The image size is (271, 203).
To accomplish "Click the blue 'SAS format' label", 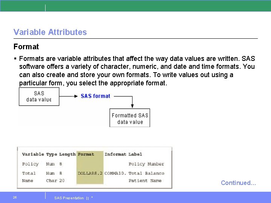I will (x=95, y=96).
